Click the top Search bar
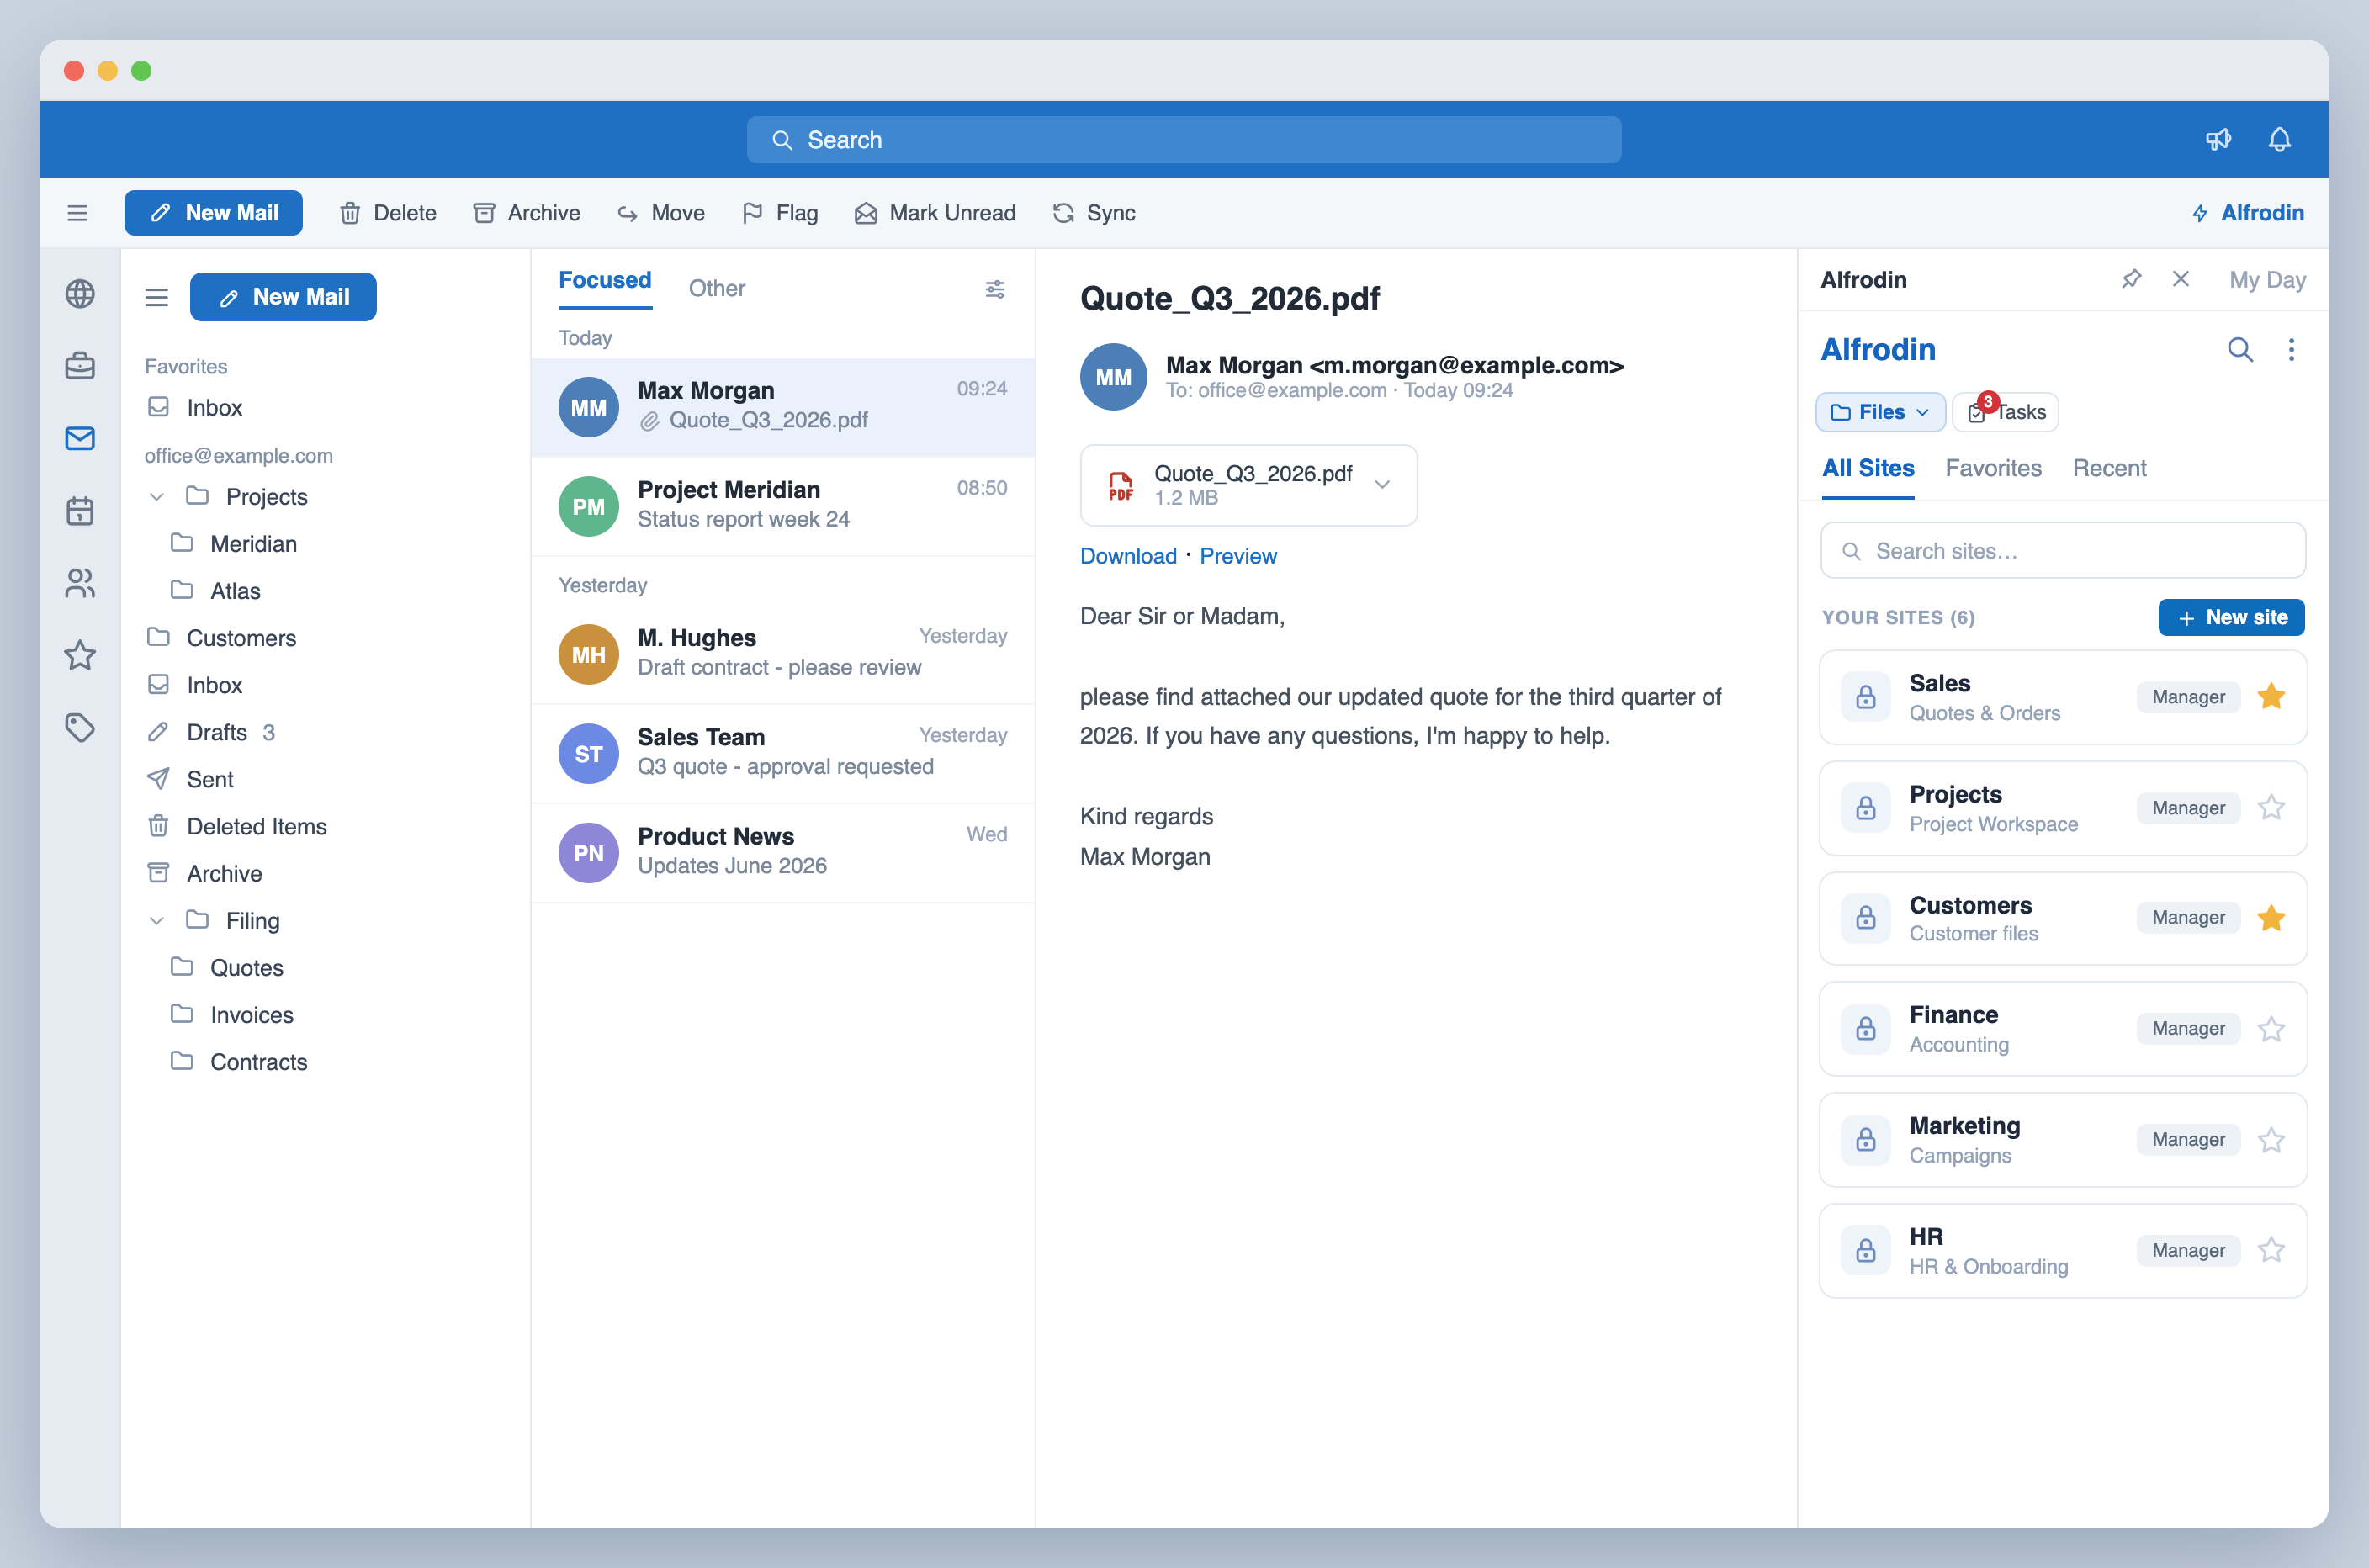This screenshot has height=1568, width=2369. (1184, 140)
